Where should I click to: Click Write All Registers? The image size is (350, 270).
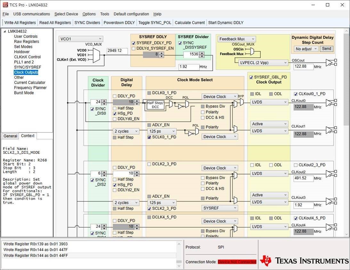tap(20, 22)
